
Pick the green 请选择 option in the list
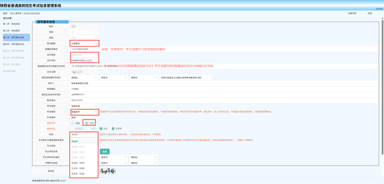tap(84, 141)
